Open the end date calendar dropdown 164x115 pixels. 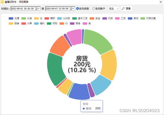pyautogui.click(x=72, y=9)
